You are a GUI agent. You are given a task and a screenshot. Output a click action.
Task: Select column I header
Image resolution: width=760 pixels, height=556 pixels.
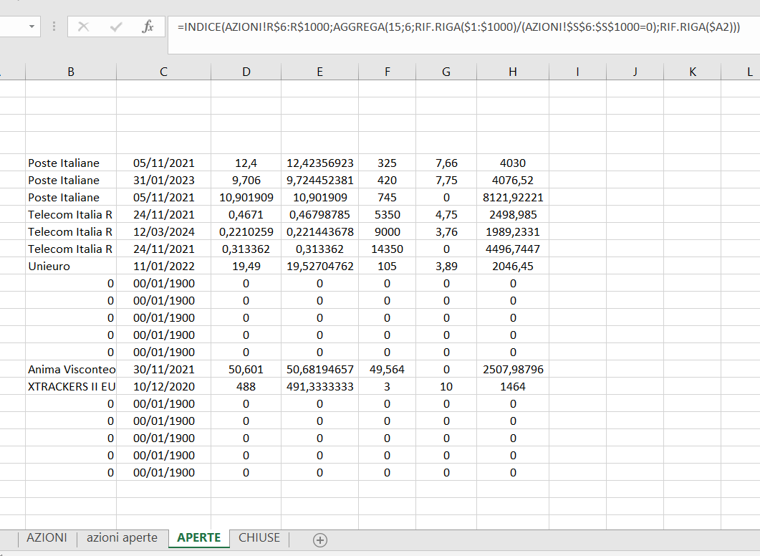[x=578, y=72]
